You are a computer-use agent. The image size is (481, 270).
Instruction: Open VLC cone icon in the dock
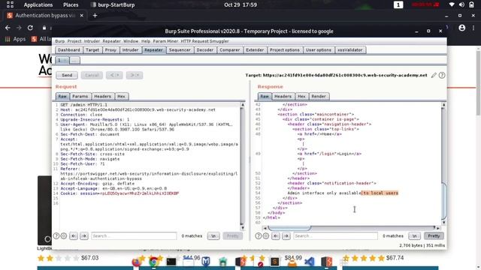click(x=292, y=262)
